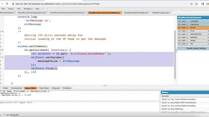Select history query 'SELECT Id, Body FROM Note'
The image size is (209, 117).
172,109
